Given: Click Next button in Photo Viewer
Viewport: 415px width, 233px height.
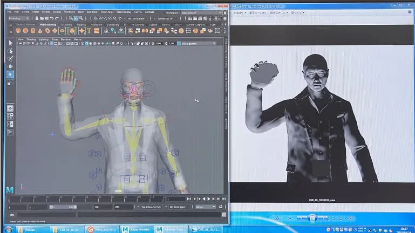Looking at the screenshot, I should coord(322,218).
